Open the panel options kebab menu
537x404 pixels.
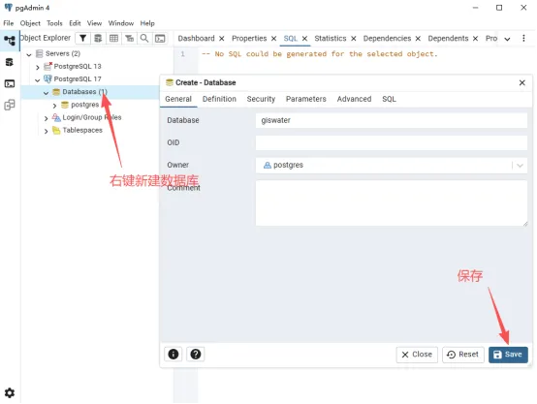523,39
